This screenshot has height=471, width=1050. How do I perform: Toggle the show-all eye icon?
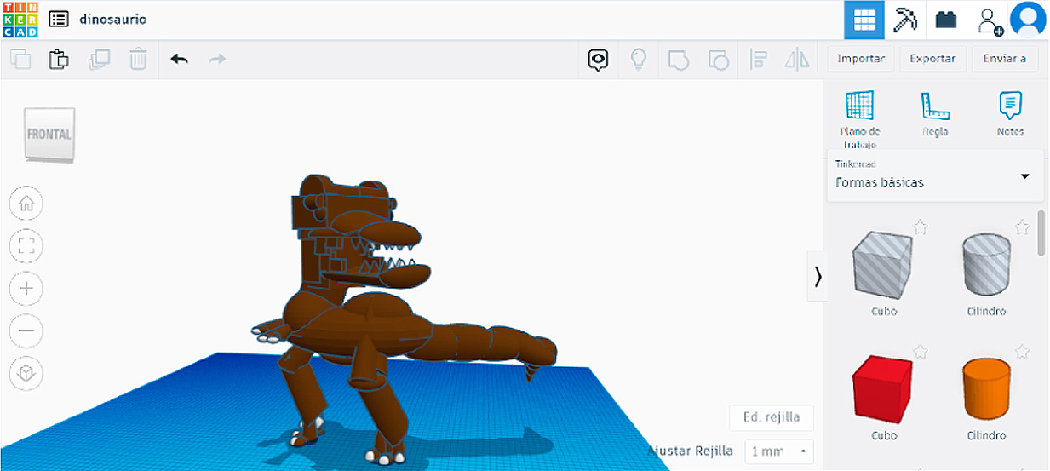coord(599,60)
